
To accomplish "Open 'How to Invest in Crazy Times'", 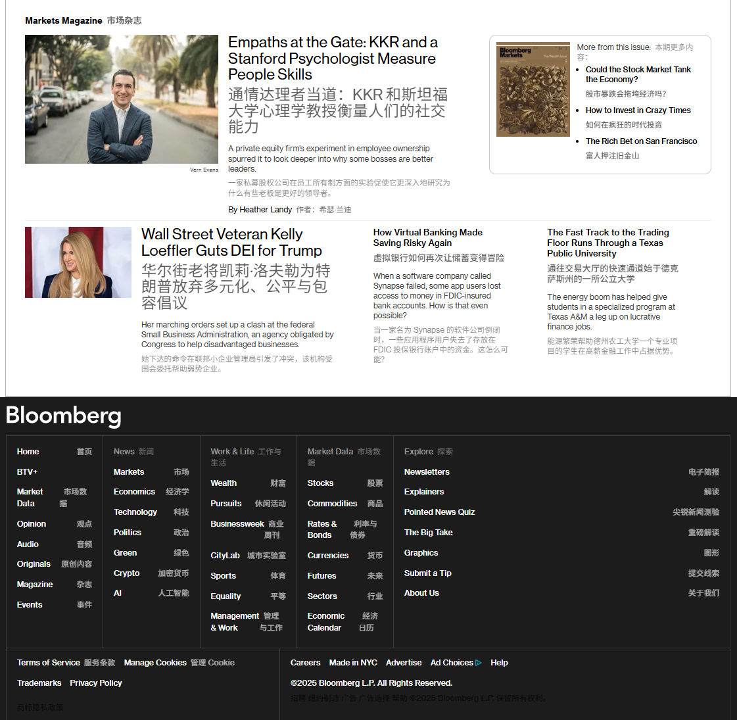I will point(638,110).
